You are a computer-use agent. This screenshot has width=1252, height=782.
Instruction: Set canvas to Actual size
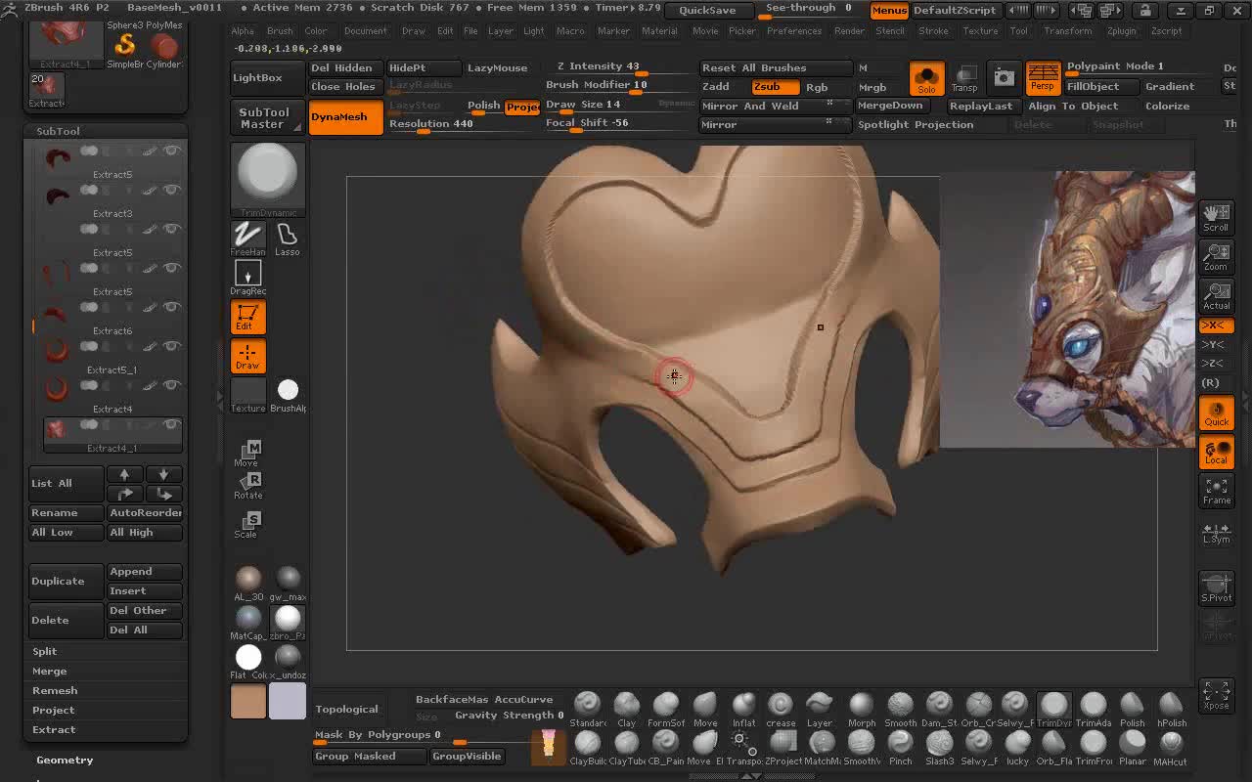[x=1216, y=296]
